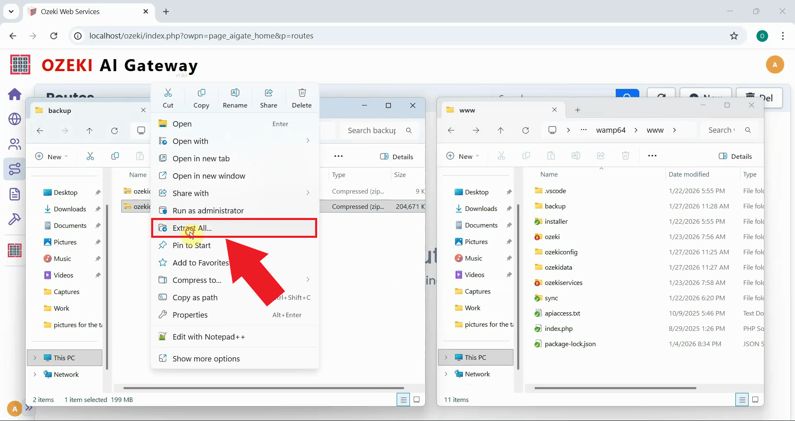Select the hammer tools icon in the sidebar
Image resolution: width=795 pixels, height=421 pixels.
[x=14, y=218]
